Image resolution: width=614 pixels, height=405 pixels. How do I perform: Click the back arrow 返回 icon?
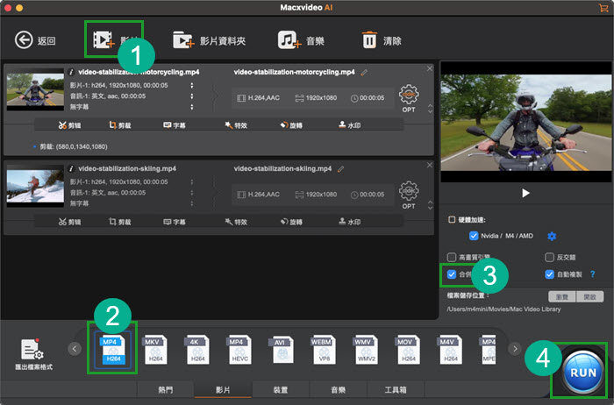(24, 40)
